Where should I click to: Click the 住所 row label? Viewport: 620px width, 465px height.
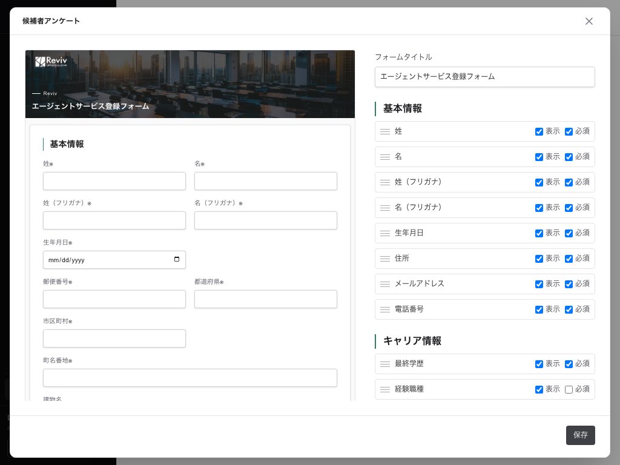pos(402,258)
